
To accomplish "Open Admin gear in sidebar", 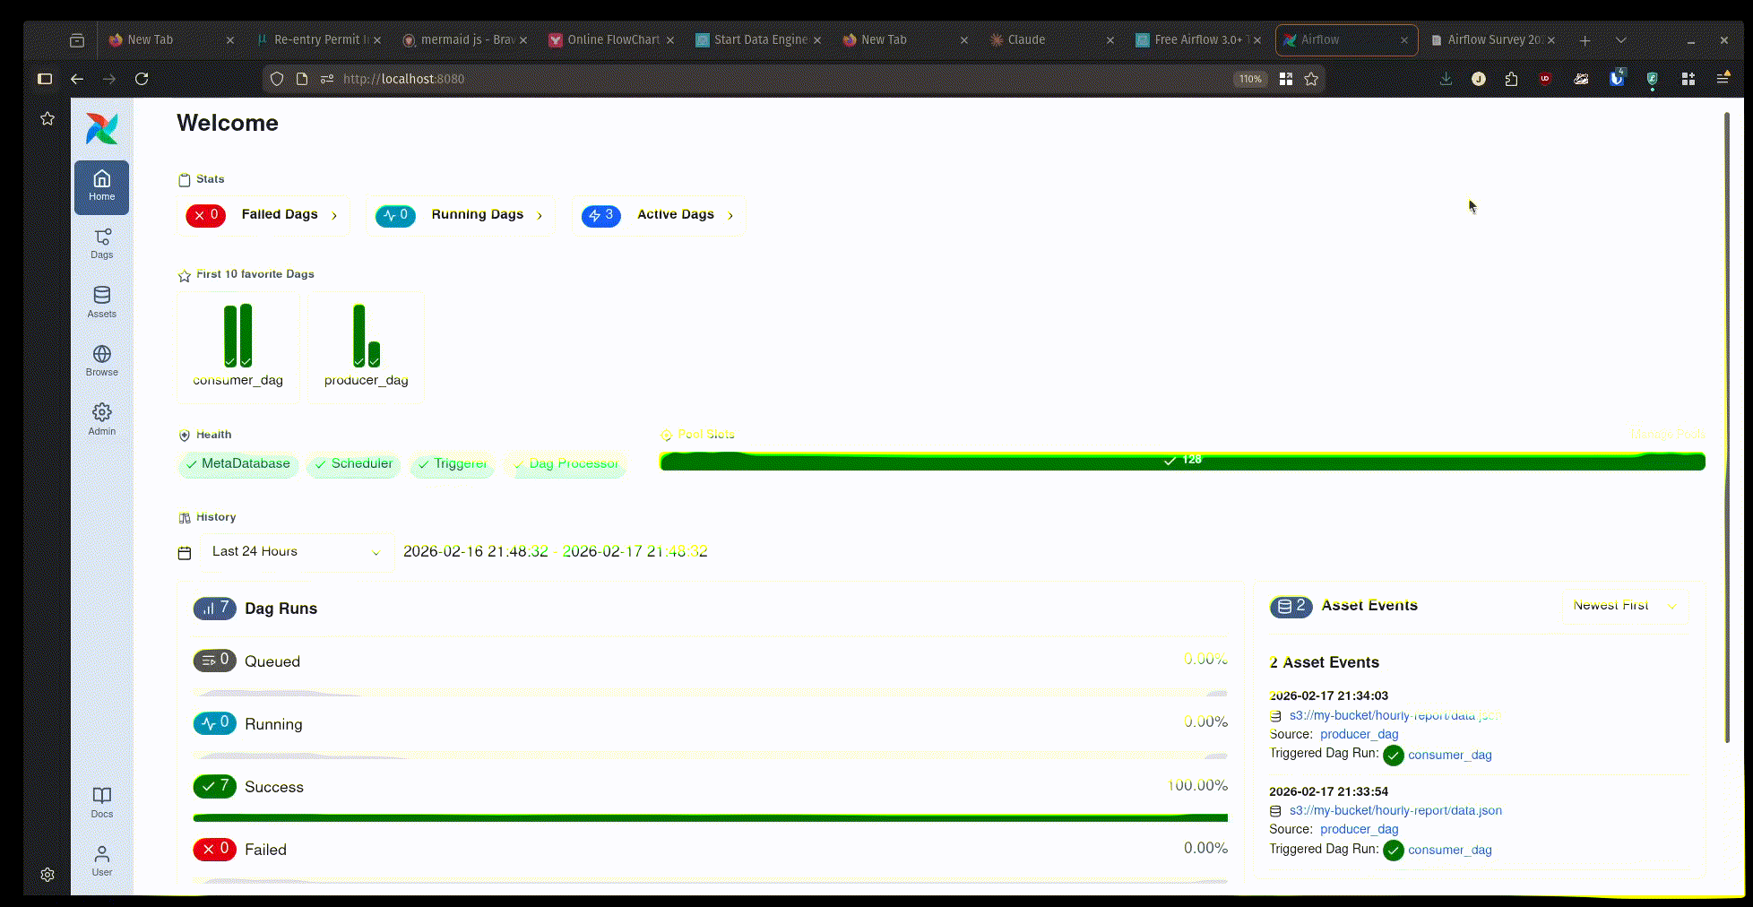I will point(101,419).
